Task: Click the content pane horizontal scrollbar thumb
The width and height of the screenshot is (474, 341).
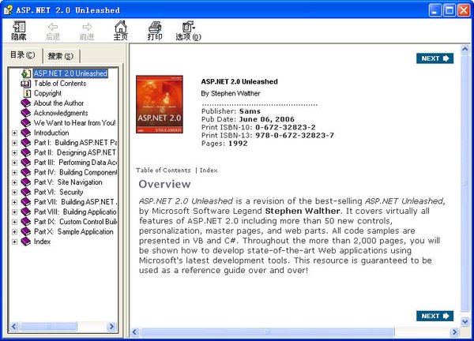Action: pos(268,332)
